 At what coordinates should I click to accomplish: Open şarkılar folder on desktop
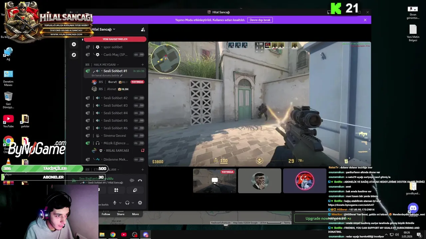coord(25,121)
